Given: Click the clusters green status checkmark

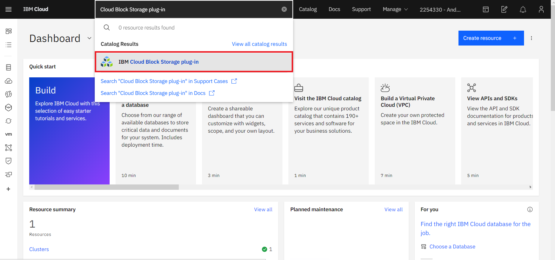Looking at the screenshot, I should coord(264,249).
